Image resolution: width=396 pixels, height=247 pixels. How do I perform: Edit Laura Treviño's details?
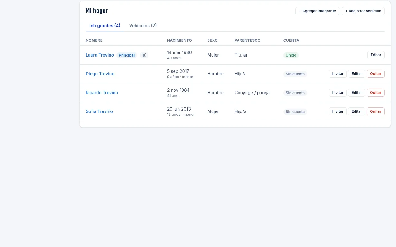click(376, 55)
